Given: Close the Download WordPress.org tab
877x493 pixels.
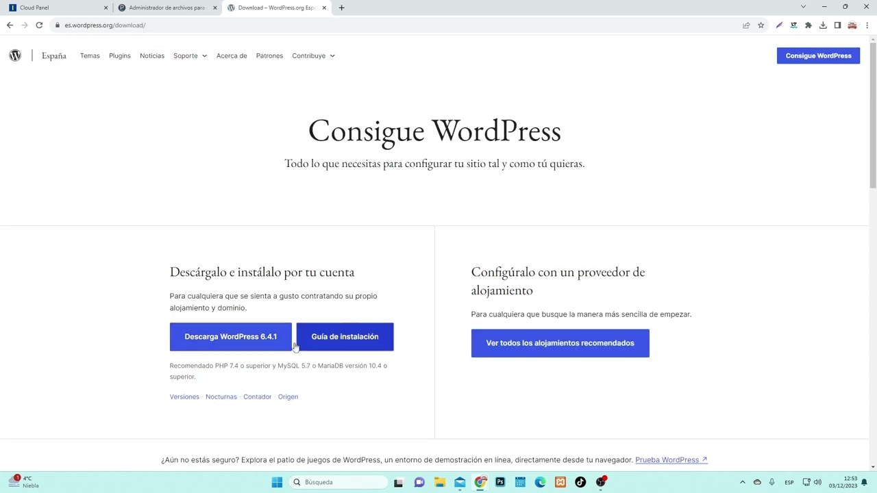Looking at the screenshot, I should (325, 8).
